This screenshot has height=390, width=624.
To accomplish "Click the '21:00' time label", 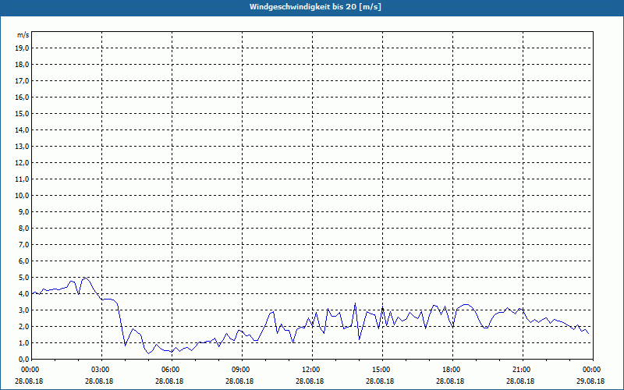I will pyautogui.click(x=520, y=370).
